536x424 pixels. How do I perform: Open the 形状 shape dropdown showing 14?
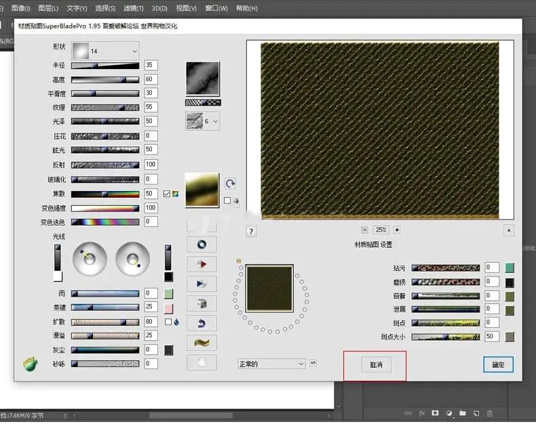coord(105,51)
